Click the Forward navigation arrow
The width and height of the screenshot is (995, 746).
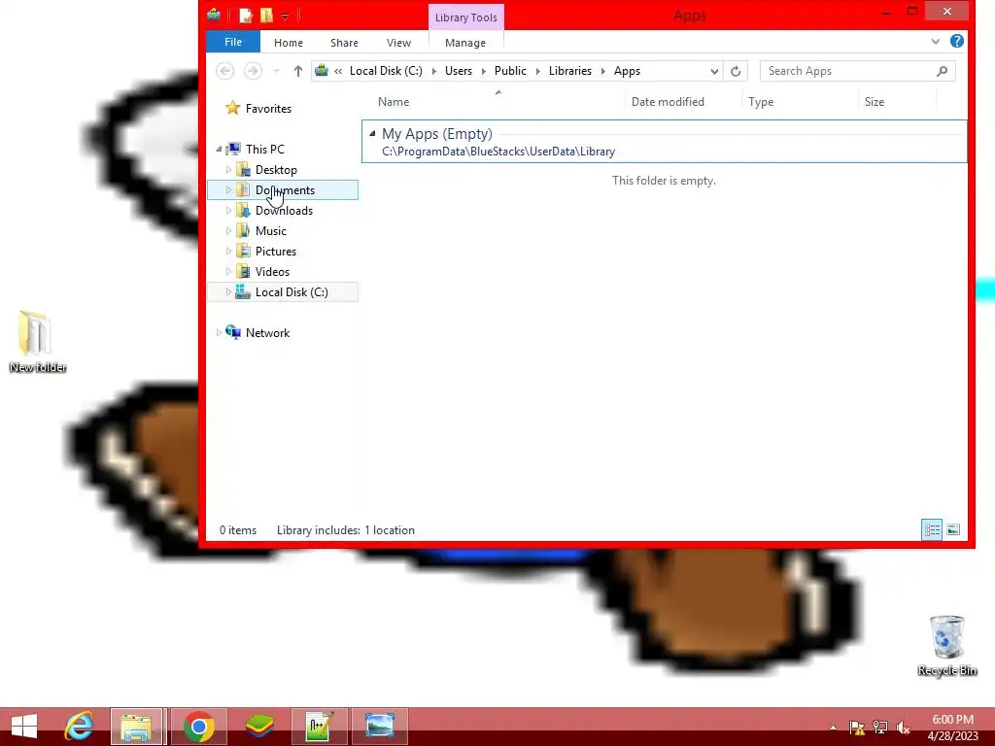click(253, 71)
